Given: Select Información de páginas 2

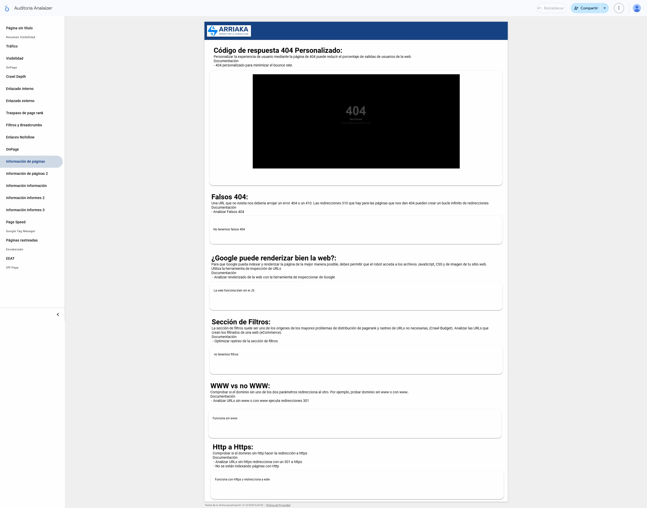Looking at the screenshot, I should [27, 174].
